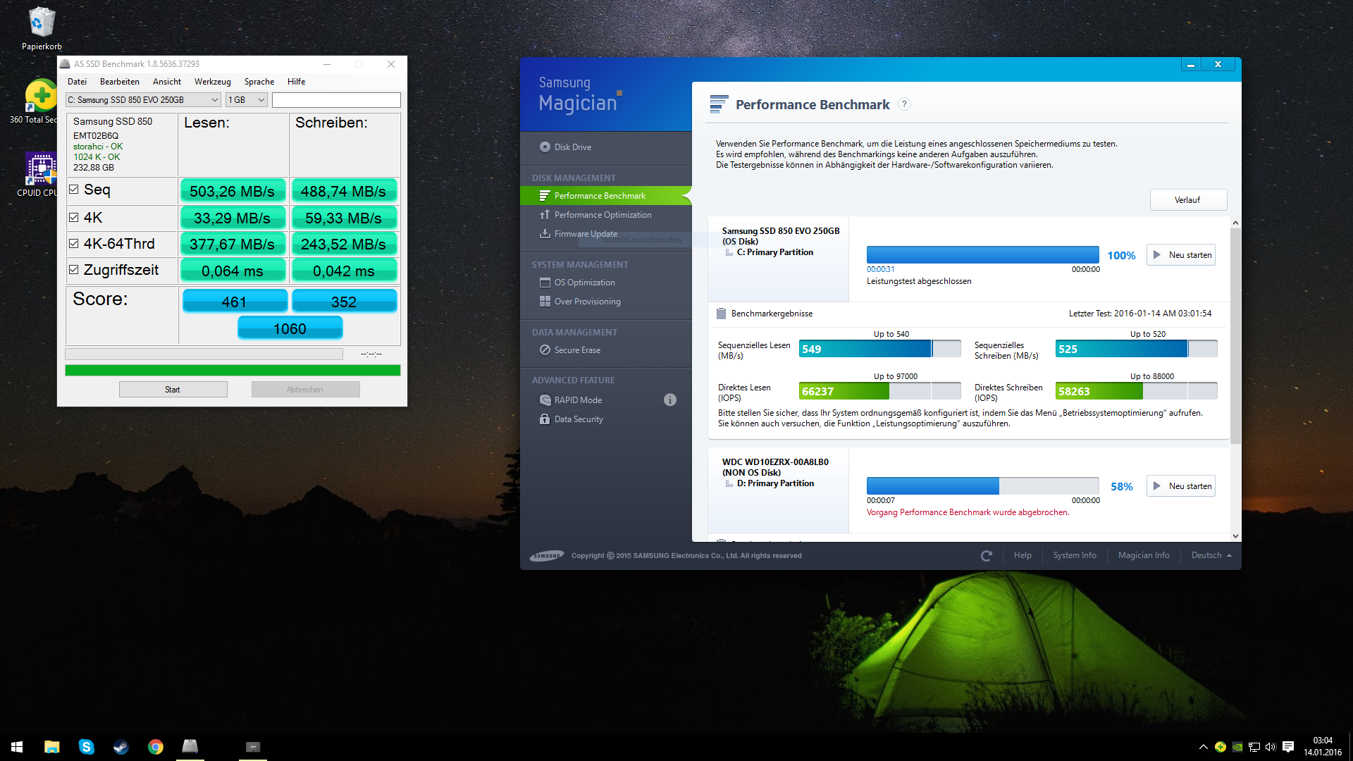Open the Werkzeug menu
The image size is (1353, 761).
click(x=212, y=82)
